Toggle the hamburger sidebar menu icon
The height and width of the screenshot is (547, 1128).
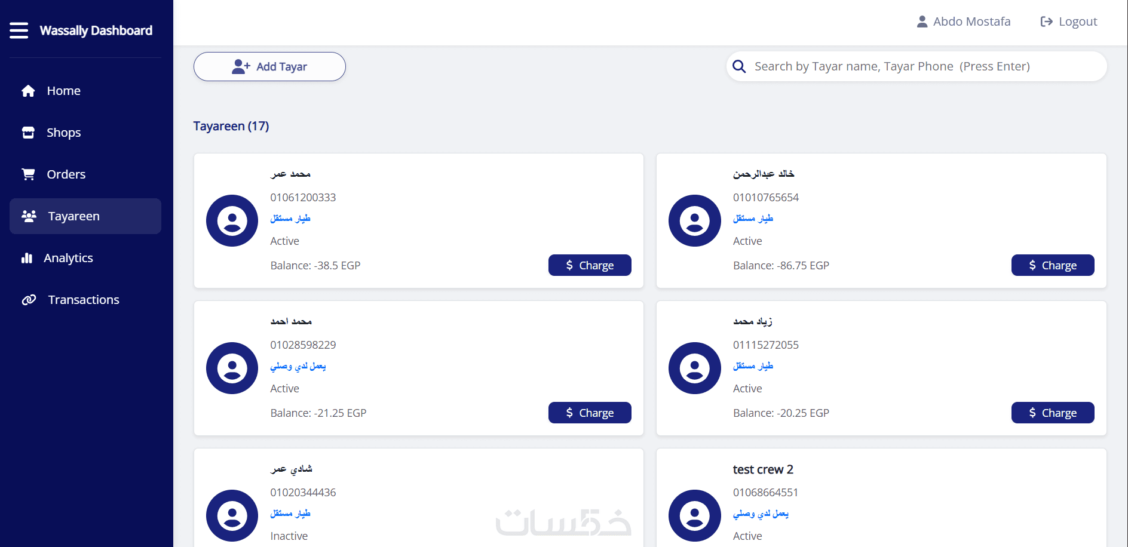19,30
